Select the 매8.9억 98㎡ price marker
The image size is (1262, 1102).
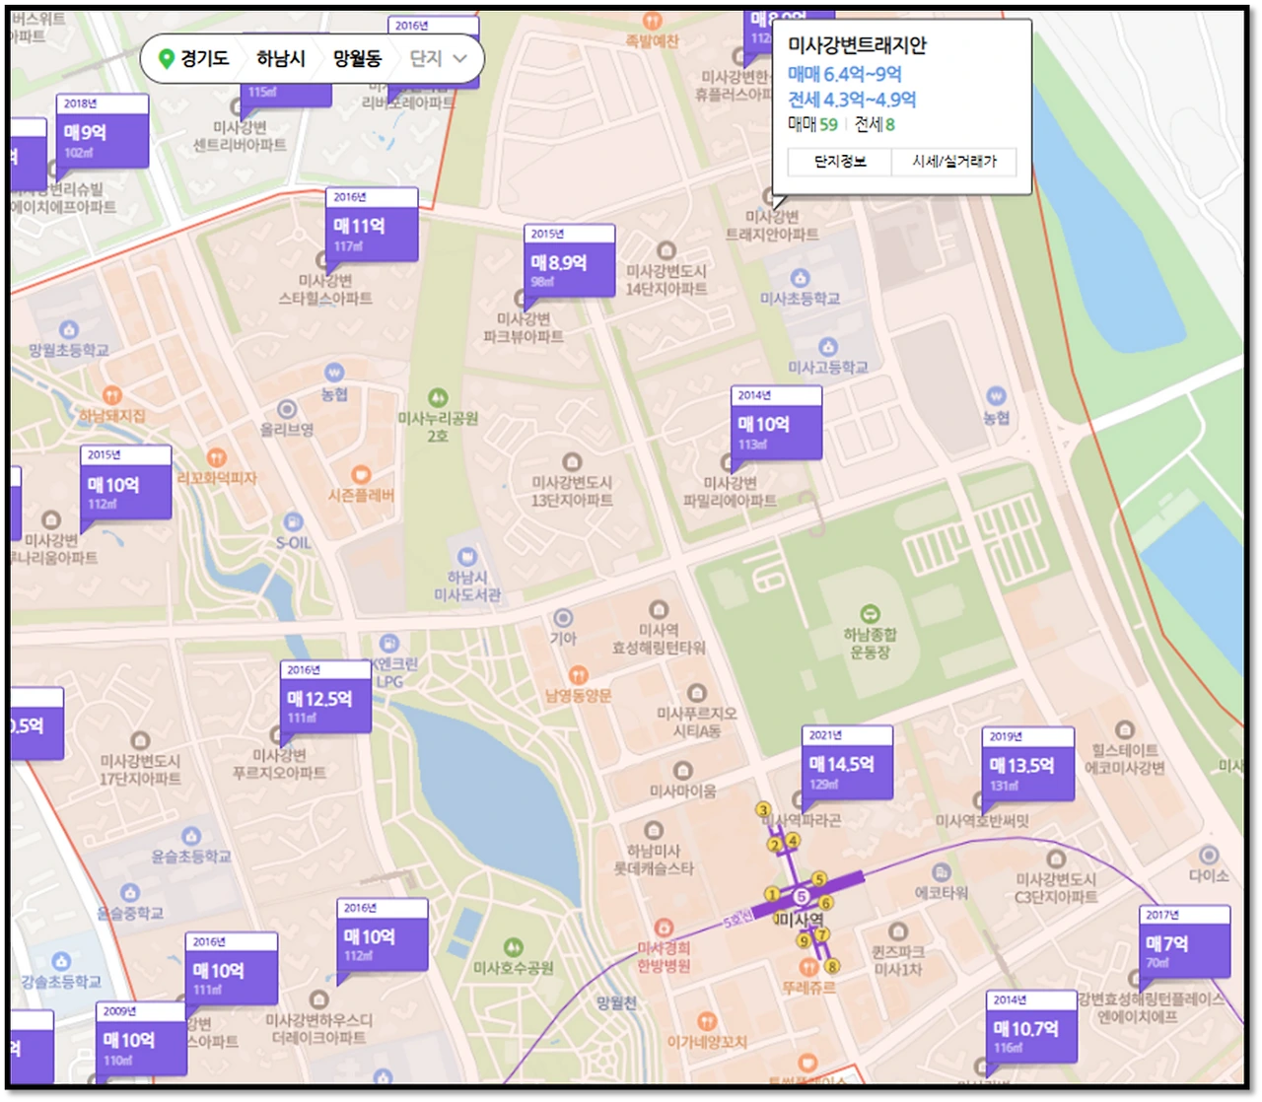(x=569, y=261)
